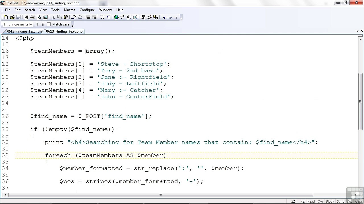
Task: Open the Configure menu
Action: click(x=87, y=10)
